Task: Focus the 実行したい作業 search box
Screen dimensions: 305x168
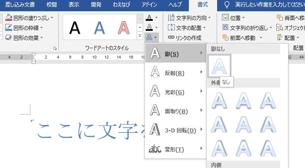Action: (x=270, y=5)
